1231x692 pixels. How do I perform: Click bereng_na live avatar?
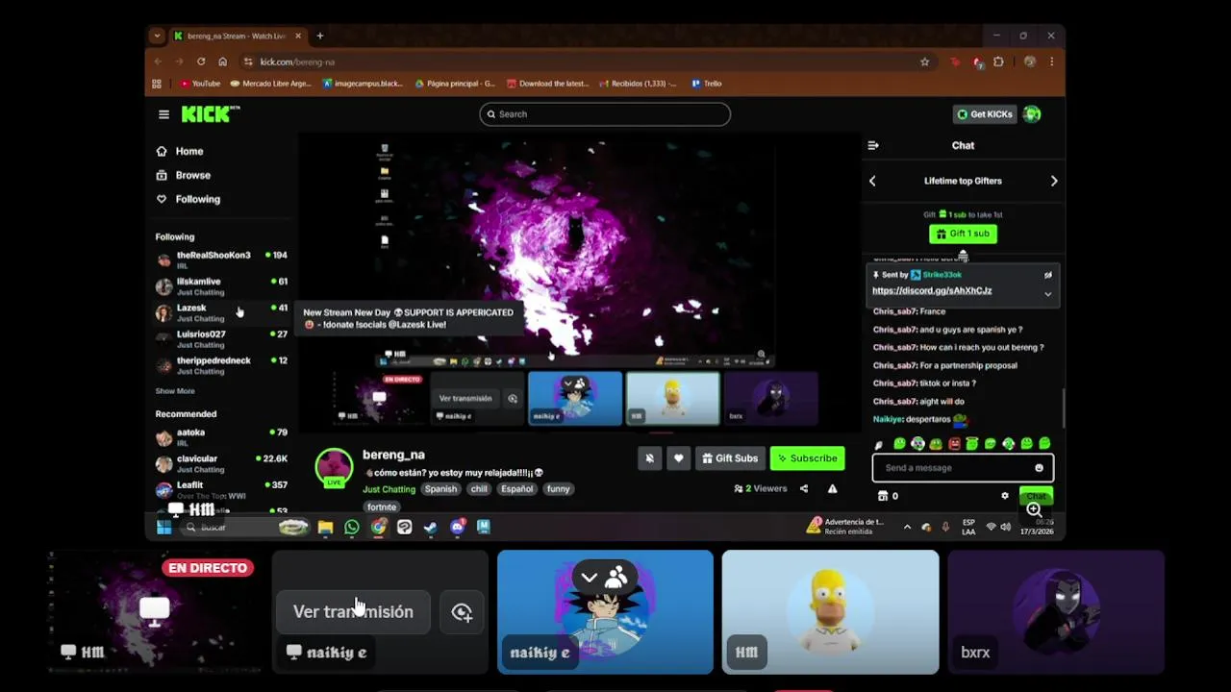(x=334, y=468)
